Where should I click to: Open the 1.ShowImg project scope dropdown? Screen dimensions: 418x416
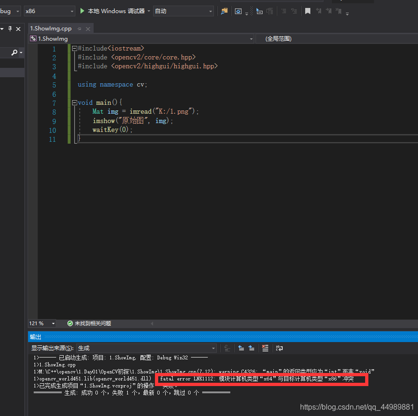tap(141, 39)
